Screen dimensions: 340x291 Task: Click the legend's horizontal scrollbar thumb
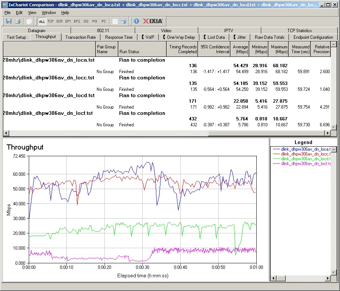tap(281, 278)
